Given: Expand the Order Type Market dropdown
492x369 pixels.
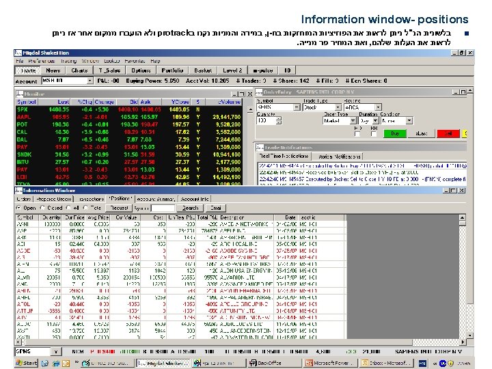Looking at the screenshot, I should click(x=353, y=121).
